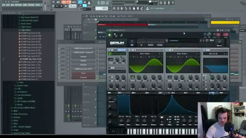Toggle the pattern/song mode switch
246x138 pixels.
tap(53, 6)
